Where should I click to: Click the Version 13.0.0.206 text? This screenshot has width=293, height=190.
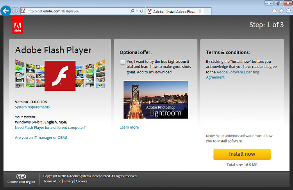[31, 102]
